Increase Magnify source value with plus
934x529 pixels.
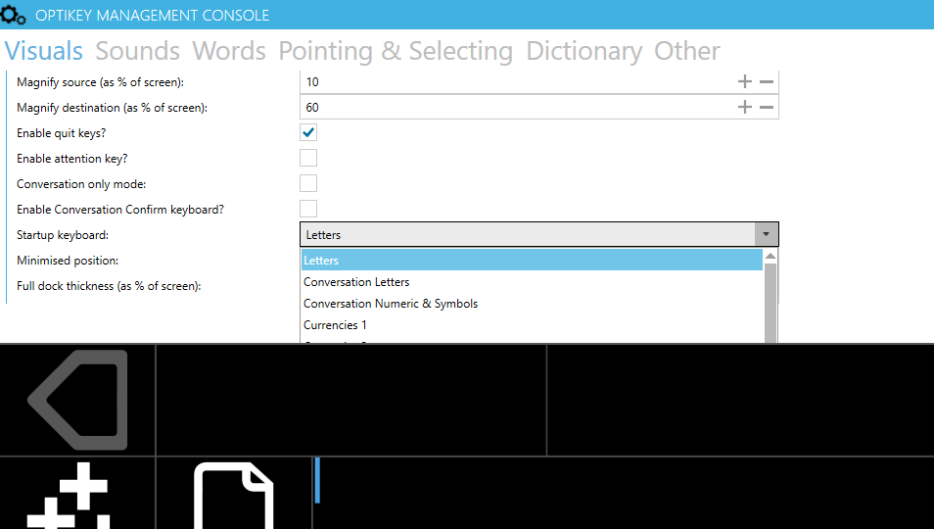[x=745, y=81]
